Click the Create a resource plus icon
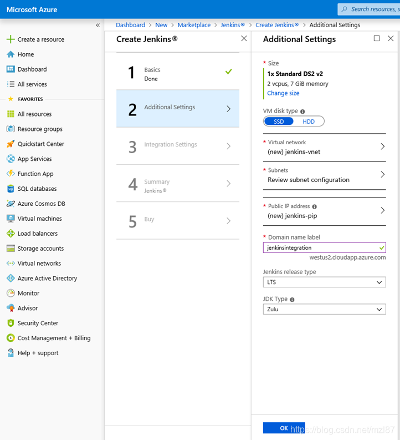 coord(11,39)
